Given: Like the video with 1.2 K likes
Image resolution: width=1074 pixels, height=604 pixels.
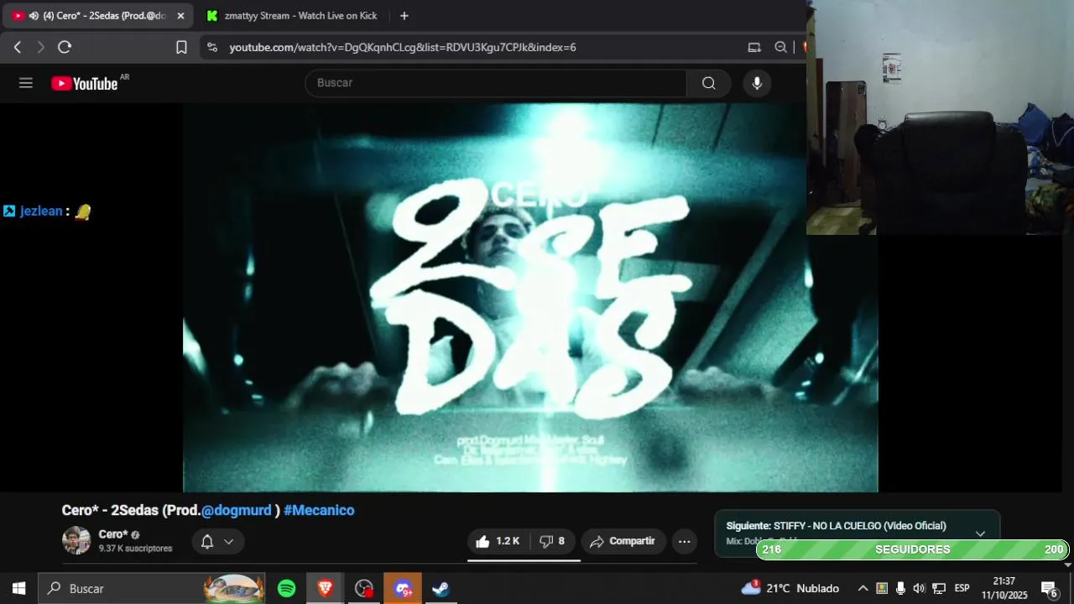Looking at the screenshot, I should (498, 541).
